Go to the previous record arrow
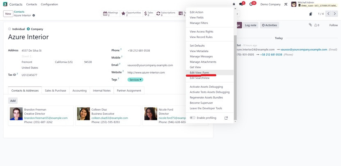The width and height of the screenshot is (341, 166). coord(328,14)
